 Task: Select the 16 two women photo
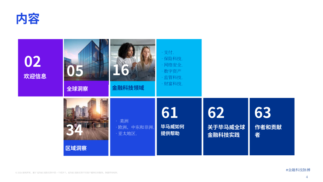[x=133, y=60]
